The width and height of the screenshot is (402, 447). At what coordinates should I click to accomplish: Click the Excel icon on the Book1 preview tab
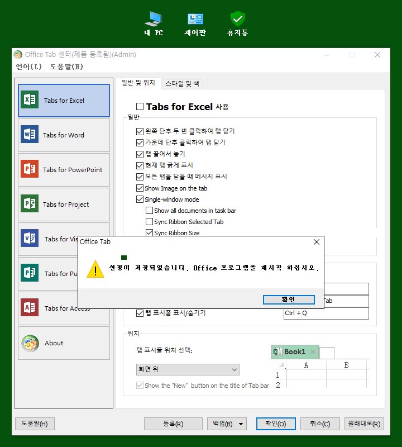[277, 352]
